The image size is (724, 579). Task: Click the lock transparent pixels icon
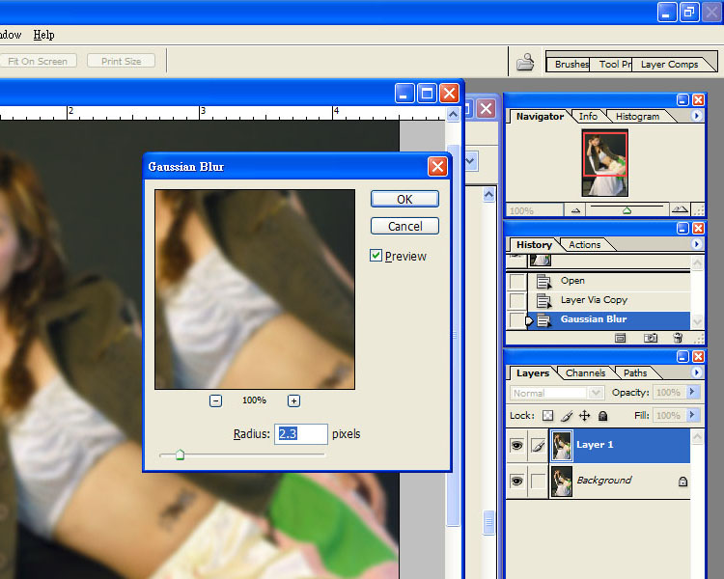coord(547,416)
